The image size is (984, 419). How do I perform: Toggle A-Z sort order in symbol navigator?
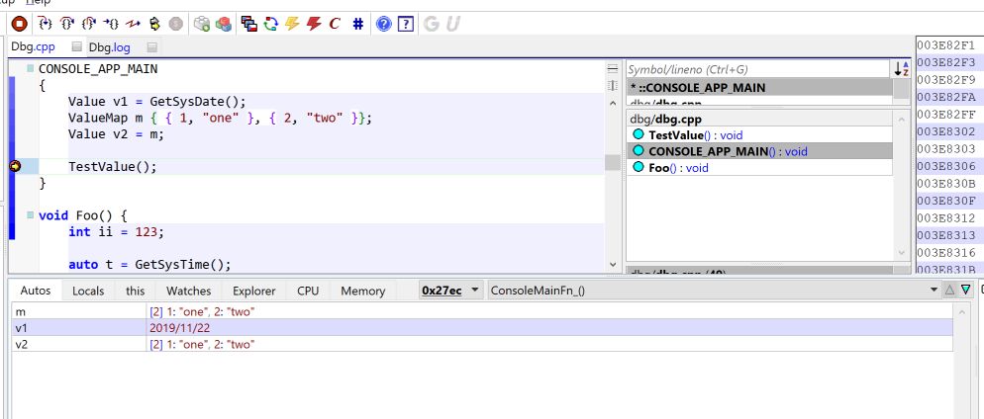click(902, 69)
